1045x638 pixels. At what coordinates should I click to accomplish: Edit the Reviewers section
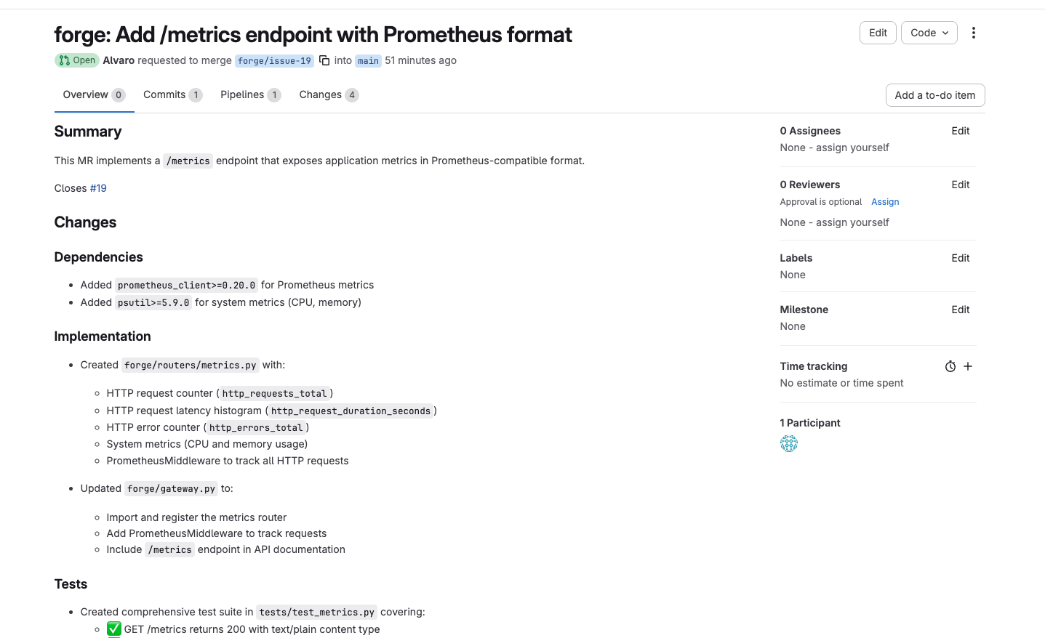tap(960, 185)
